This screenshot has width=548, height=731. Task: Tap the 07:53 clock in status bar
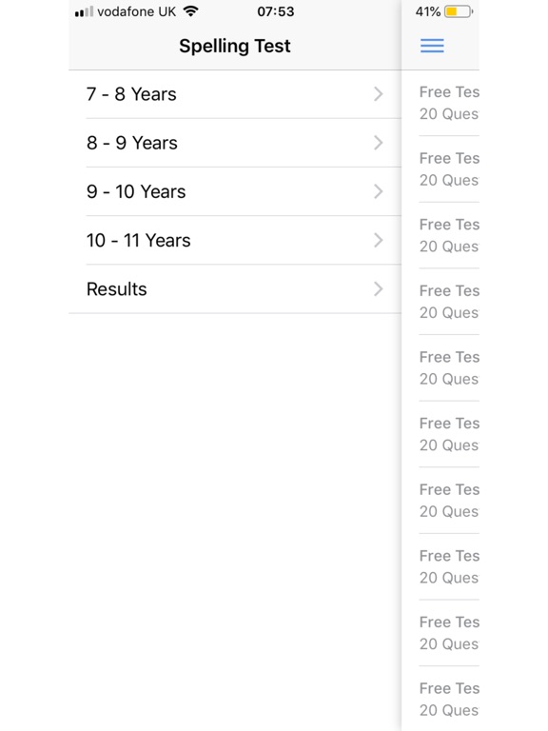(275, 11)
